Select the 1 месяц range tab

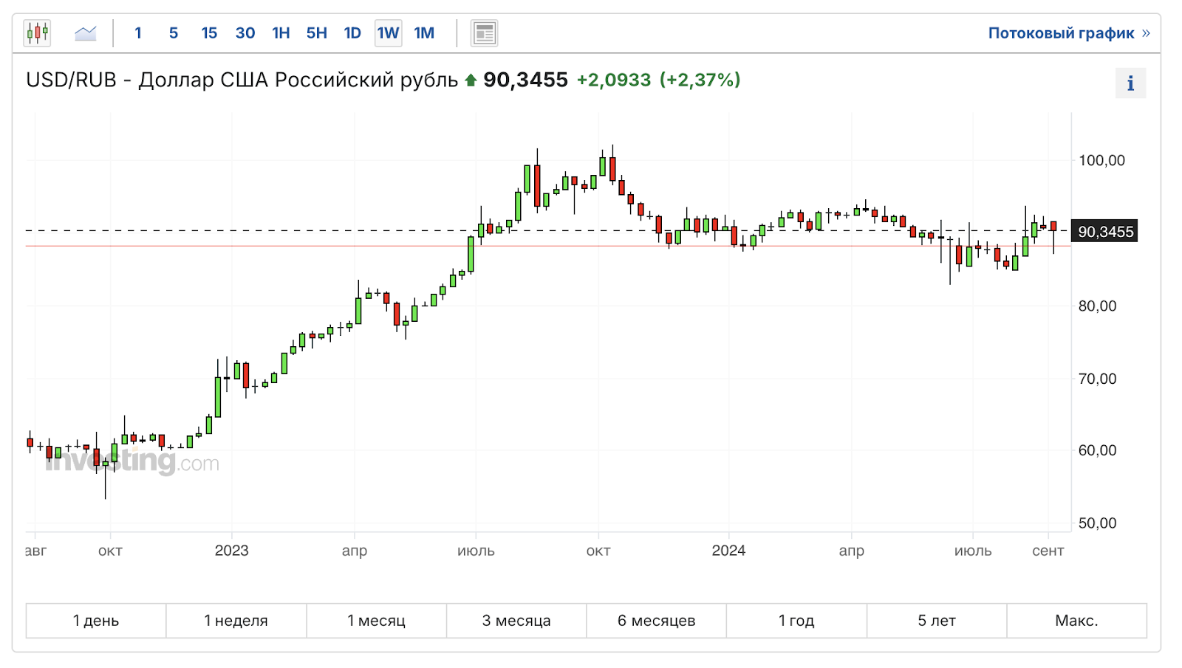(x=376, y=621)
